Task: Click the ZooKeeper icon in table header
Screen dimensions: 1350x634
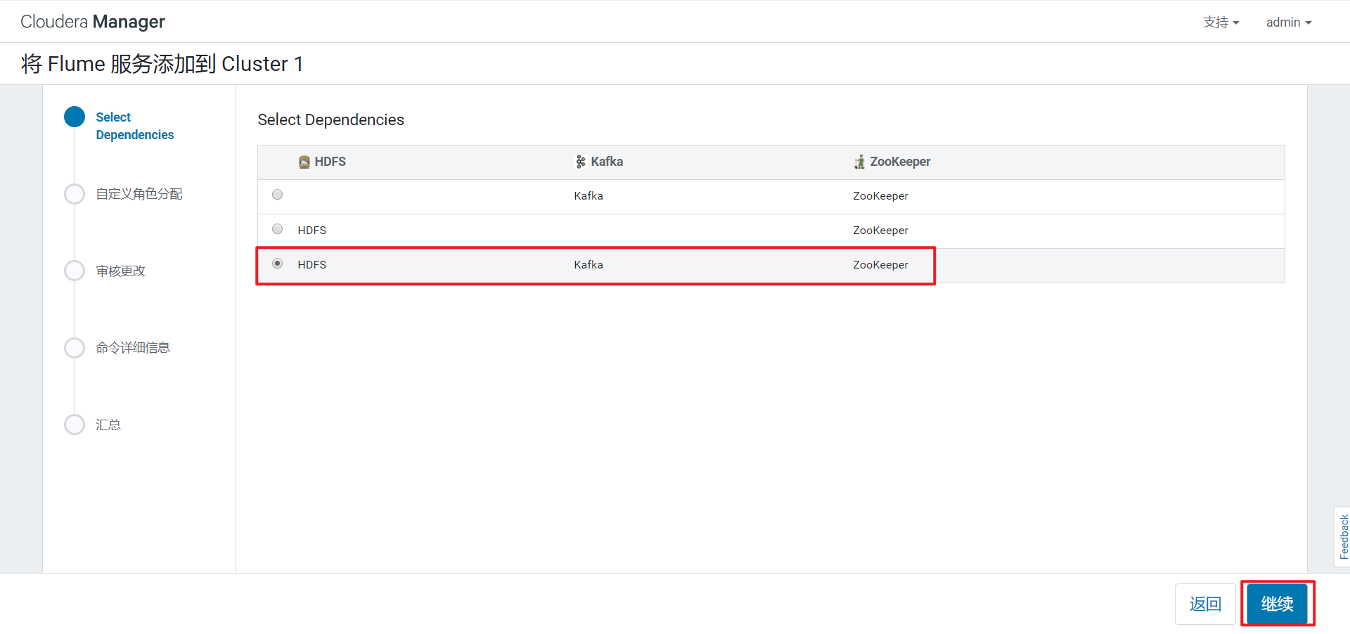Action: click(859, 162)
